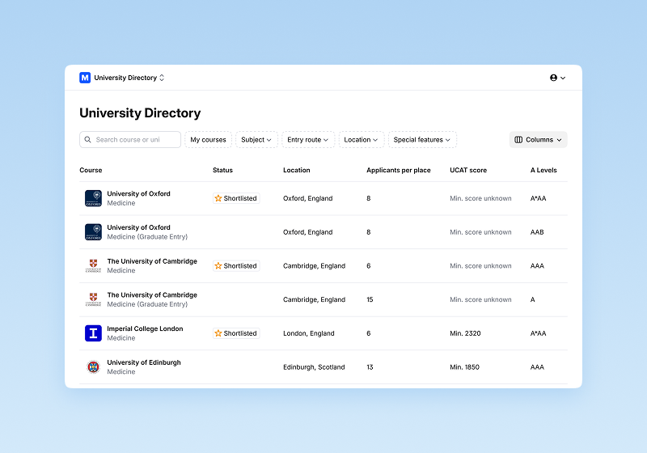Image resolution: width=647 pixels, height=453 pixels.
Task: Click Oxford, England in Oxford Medicine row
Action: tap(308, 198)
